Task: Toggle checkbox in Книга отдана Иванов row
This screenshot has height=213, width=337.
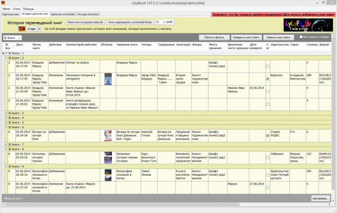Action: [268, 92]
